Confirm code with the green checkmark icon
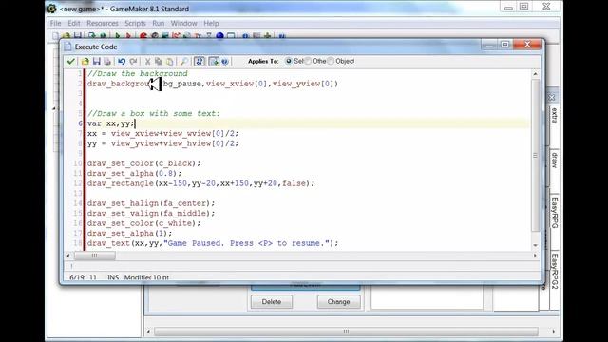 pos(71,61)
